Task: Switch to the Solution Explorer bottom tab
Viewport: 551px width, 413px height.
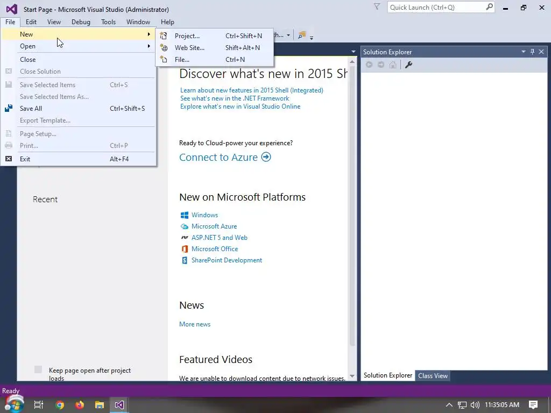Action: (x=387, y=375)
